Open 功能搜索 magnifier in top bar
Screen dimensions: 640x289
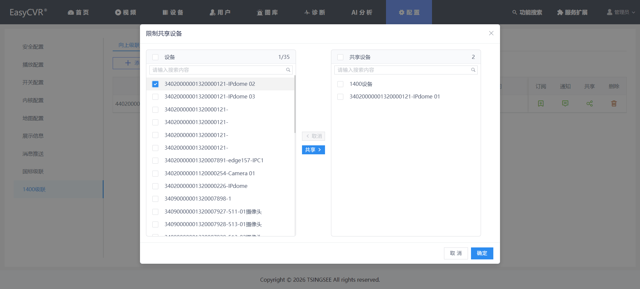coord(515,12)
